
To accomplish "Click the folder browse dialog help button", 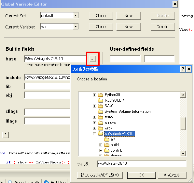I will click(x=183, y=69).
